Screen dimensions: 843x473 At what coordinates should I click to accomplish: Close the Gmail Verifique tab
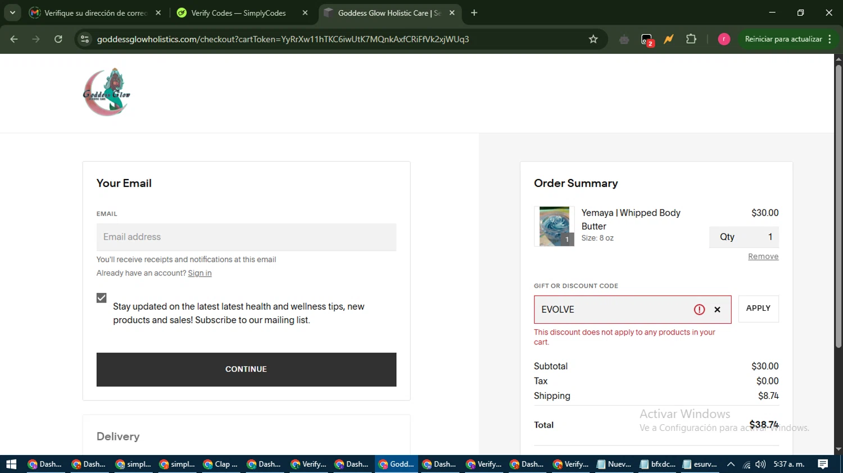158,13
